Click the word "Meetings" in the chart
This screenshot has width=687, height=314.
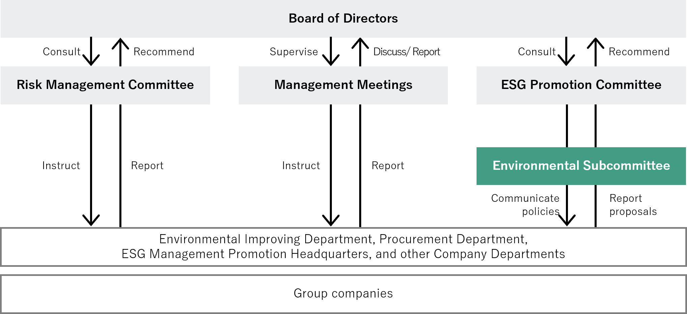click(x=384, y=85)
